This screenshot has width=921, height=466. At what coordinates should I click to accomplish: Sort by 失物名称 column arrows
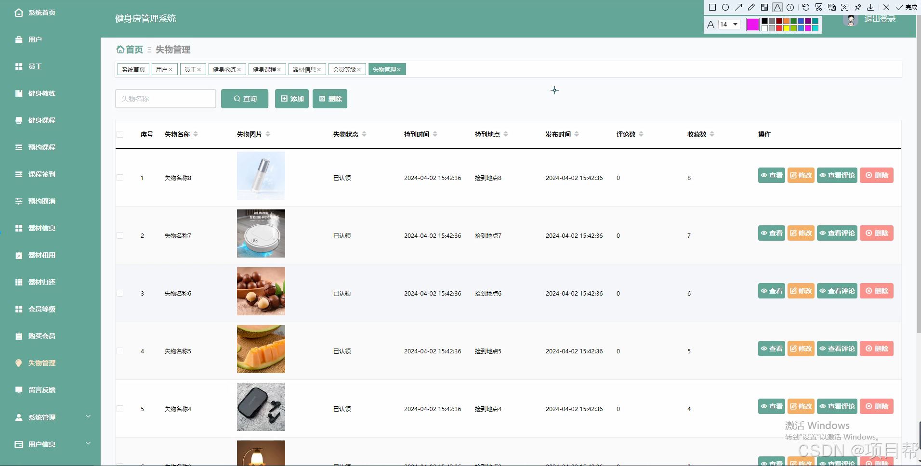click(x=196, y=134)
